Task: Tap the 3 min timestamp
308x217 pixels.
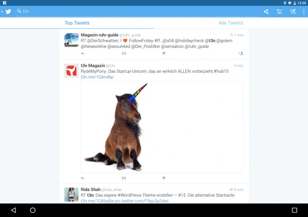Action: pos(239,66)
